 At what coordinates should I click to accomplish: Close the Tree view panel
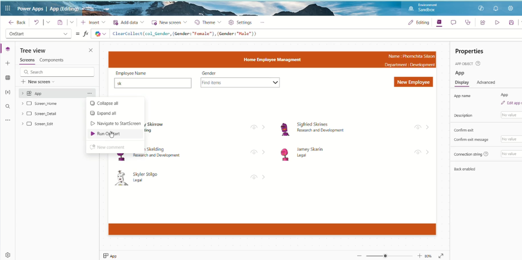[x=91, y=50]
